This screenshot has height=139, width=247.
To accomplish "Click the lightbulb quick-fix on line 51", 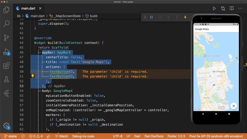I will click(33, 76).
